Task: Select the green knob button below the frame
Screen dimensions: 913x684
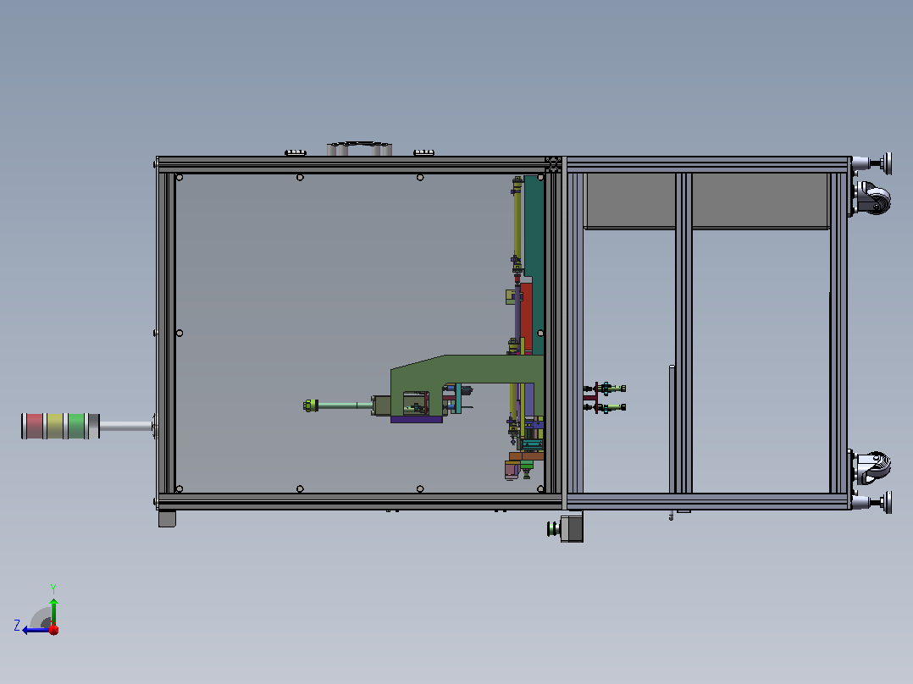Action: pos(553,529)
